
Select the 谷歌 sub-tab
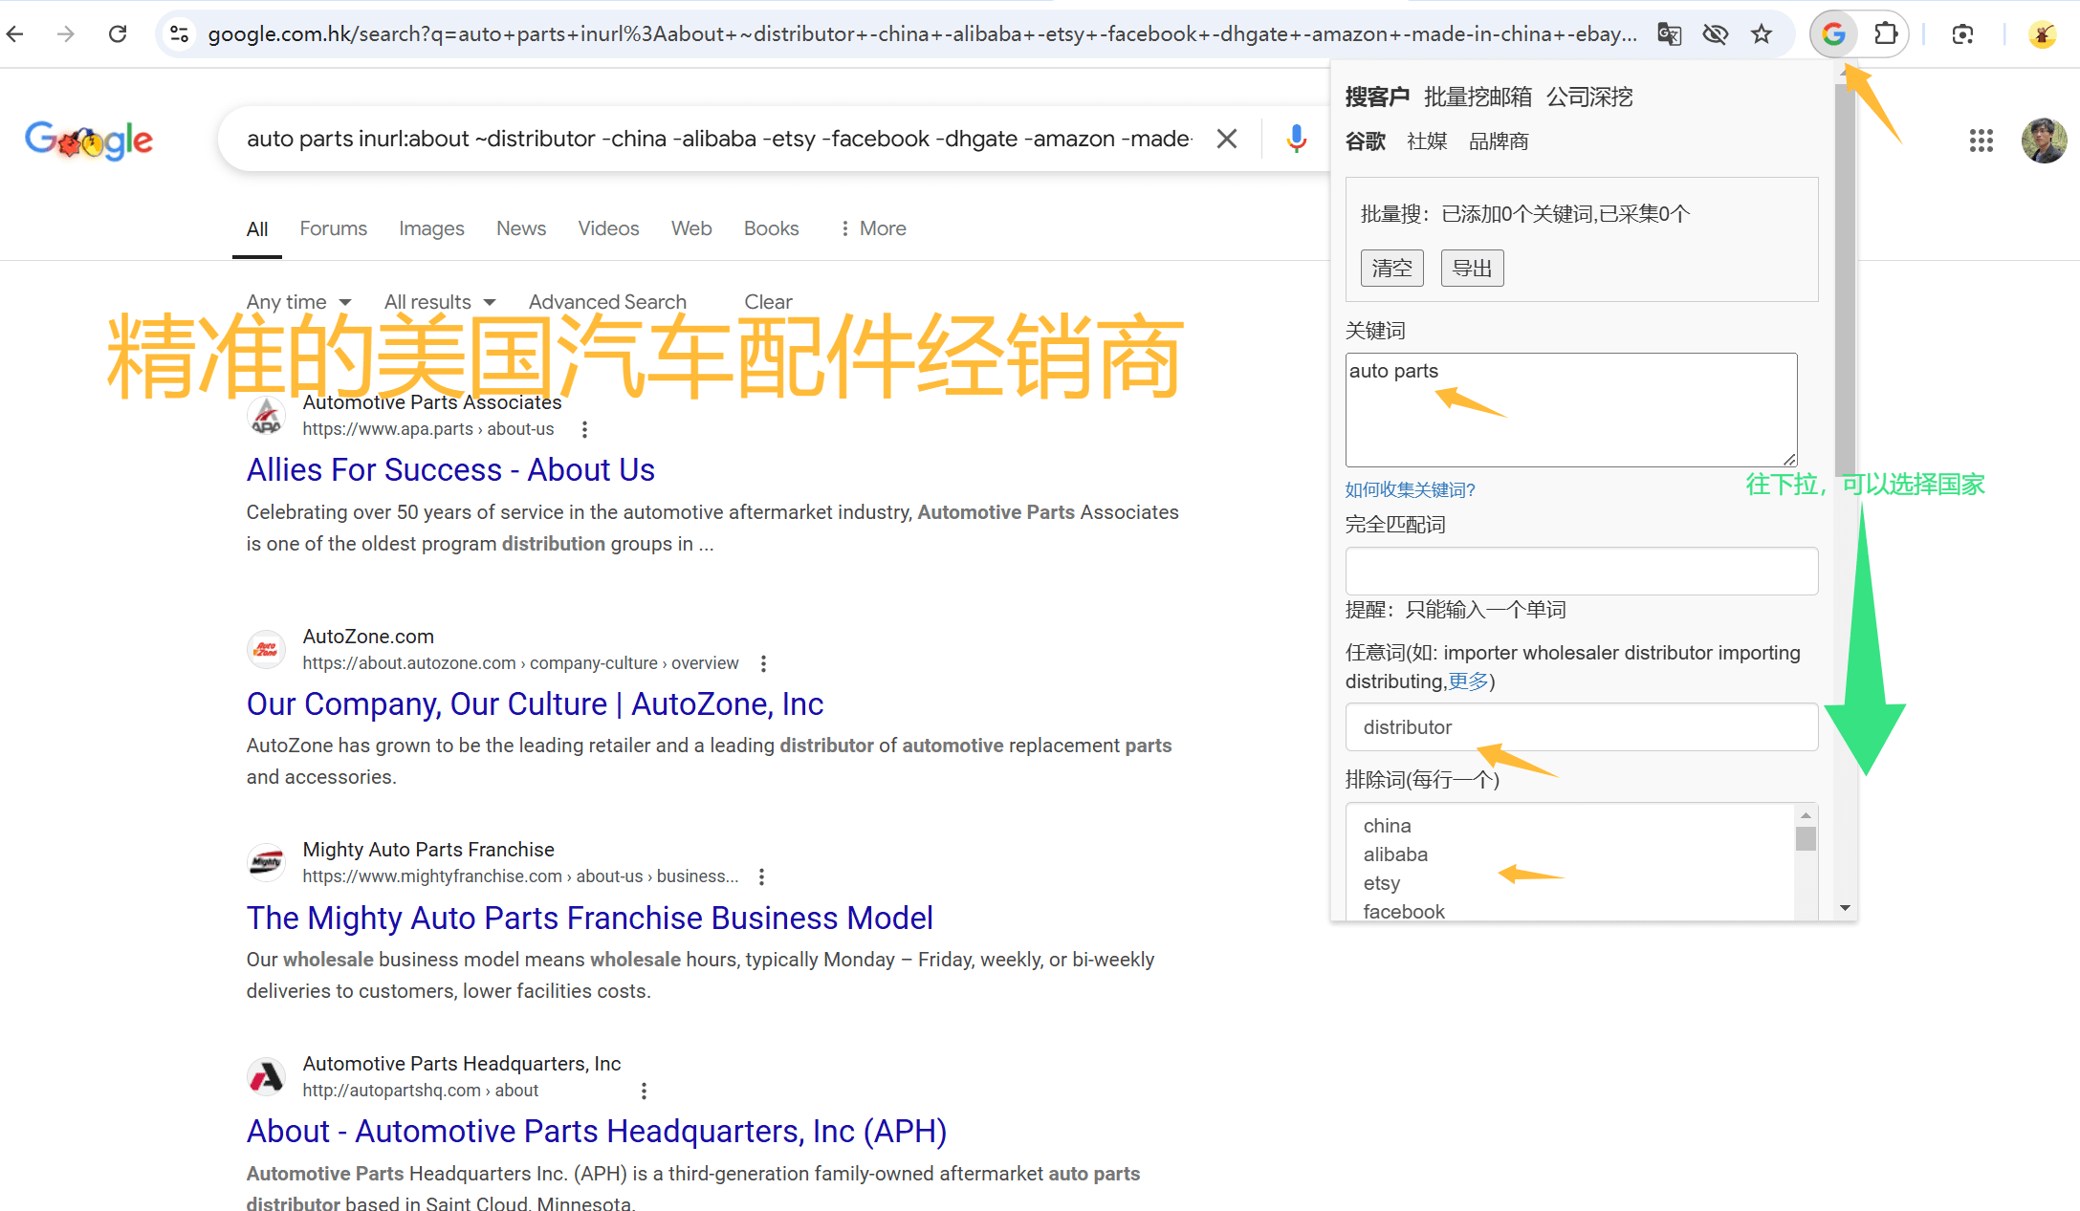pyautogui.click(x=1365, y=141)
